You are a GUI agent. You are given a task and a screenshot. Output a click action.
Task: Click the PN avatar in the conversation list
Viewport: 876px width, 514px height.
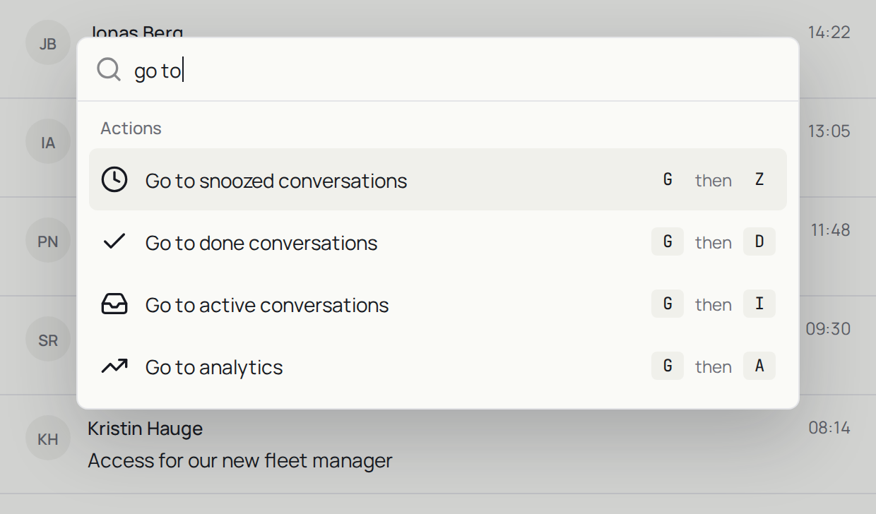pyautogui.click(x=48, y=241)
